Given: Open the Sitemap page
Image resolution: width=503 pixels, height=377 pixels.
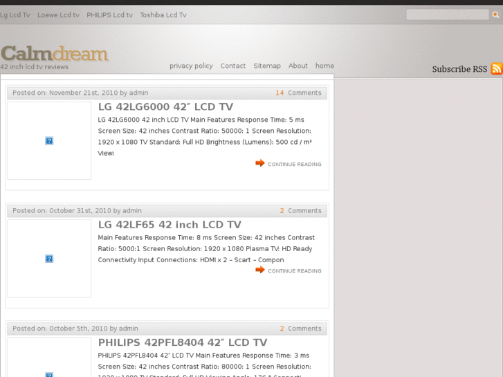Looking at the screenshot, I should click(x=267, y=66).
